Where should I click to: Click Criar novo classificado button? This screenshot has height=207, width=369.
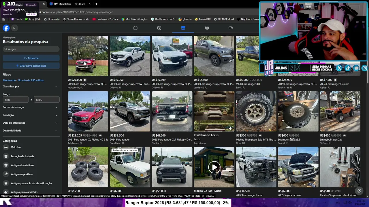tap(31, 66)
